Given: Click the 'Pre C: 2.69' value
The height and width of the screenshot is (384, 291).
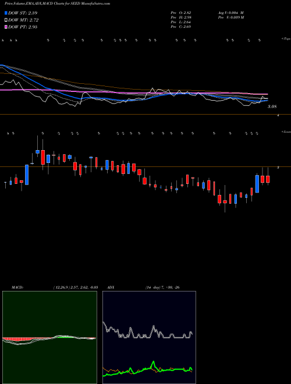Looking at the screenshot, I should 181,27.
